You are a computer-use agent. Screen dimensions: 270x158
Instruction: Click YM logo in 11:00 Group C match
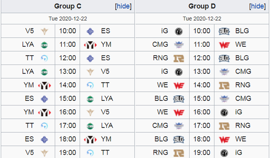click(90, 45)
